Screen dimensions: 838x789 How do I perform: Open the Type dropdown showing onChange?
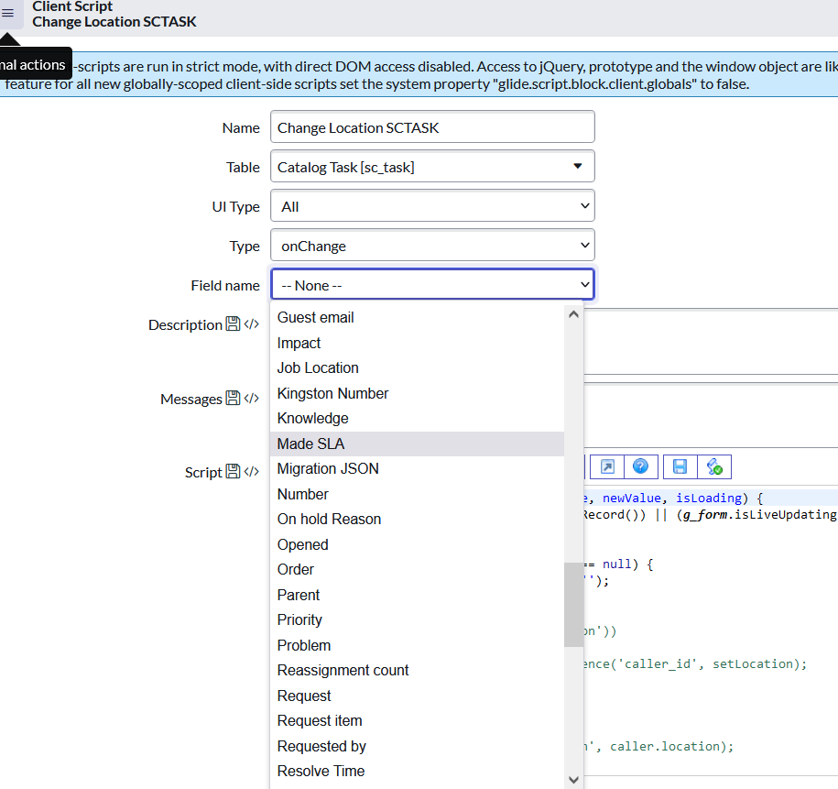click(x=432, y=247)
